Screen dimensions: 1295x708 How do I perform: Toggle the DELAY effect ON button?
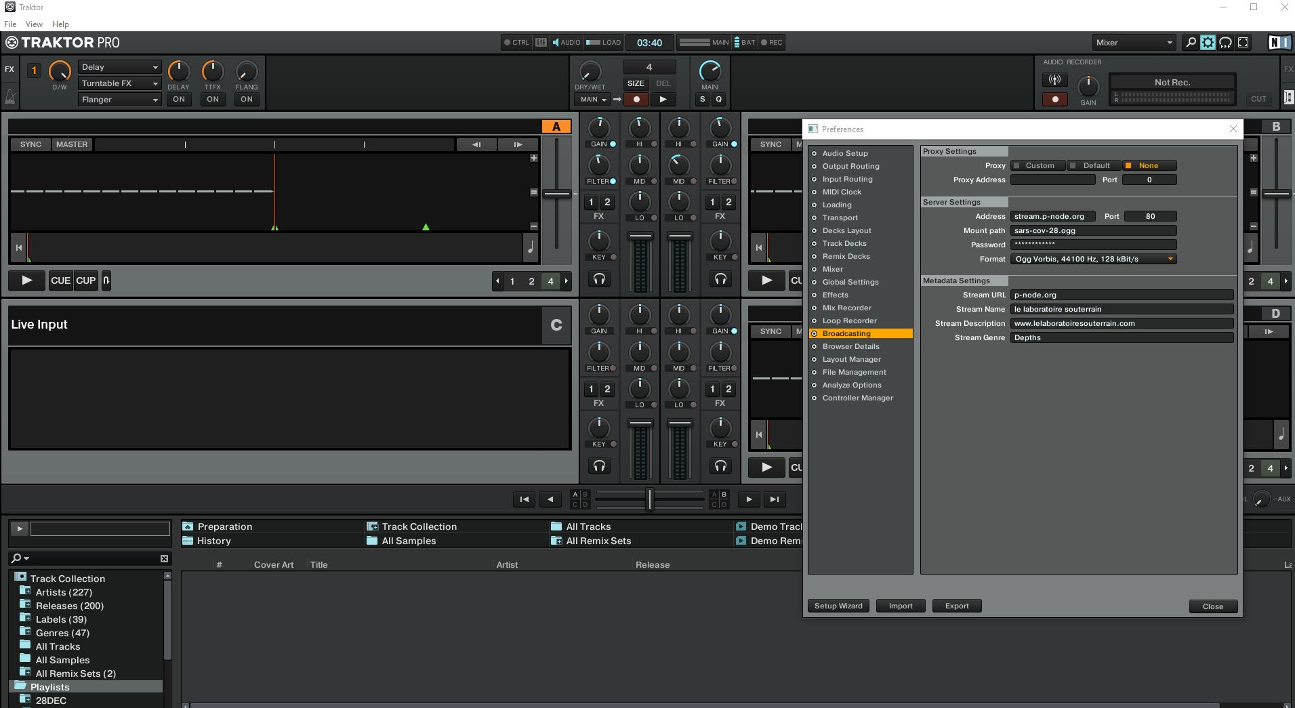click(179, 99)
